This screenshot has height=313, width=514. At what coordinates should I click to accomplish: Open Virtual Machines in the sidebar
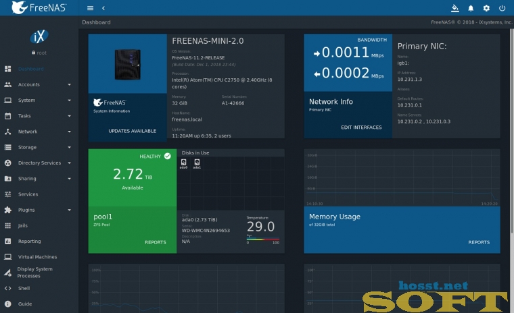point(39,257)
